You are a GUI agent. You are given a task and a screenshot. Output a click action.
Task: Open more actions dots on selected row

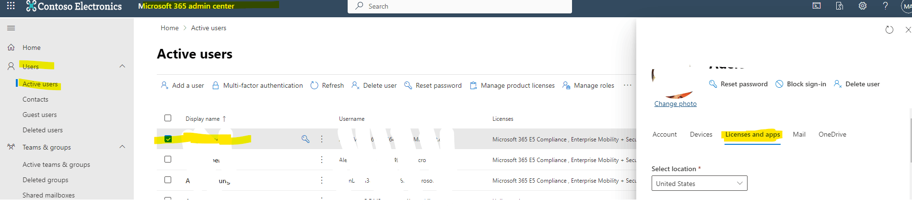click(x=322, y=139)
